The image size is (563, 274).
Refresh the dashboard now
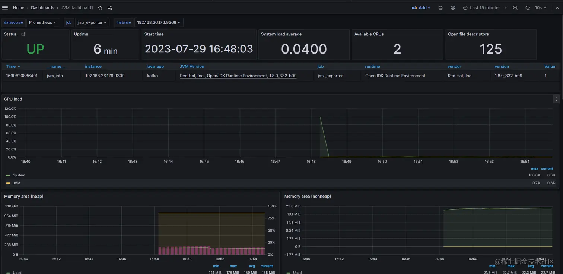(x=528, y=7)
